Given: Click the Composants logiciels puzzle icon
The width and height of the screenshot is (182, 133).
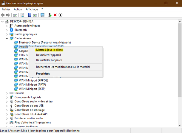Looking at the screenshot, I should [12, 97].
